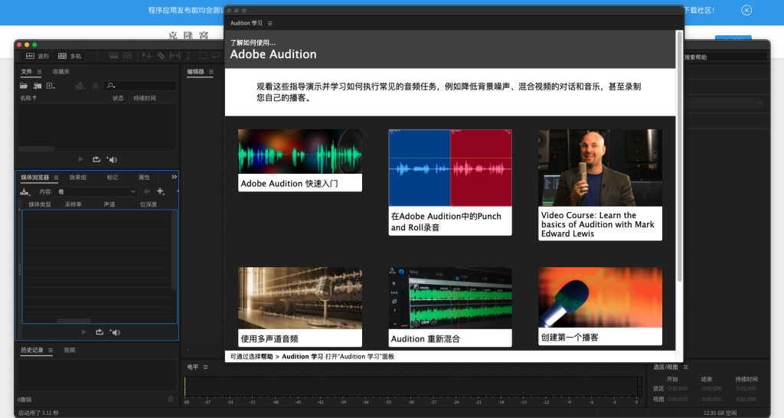Screen dimensions: 784x418
Task: Play preview in Media Browser panel
Action: click(84, 332)
